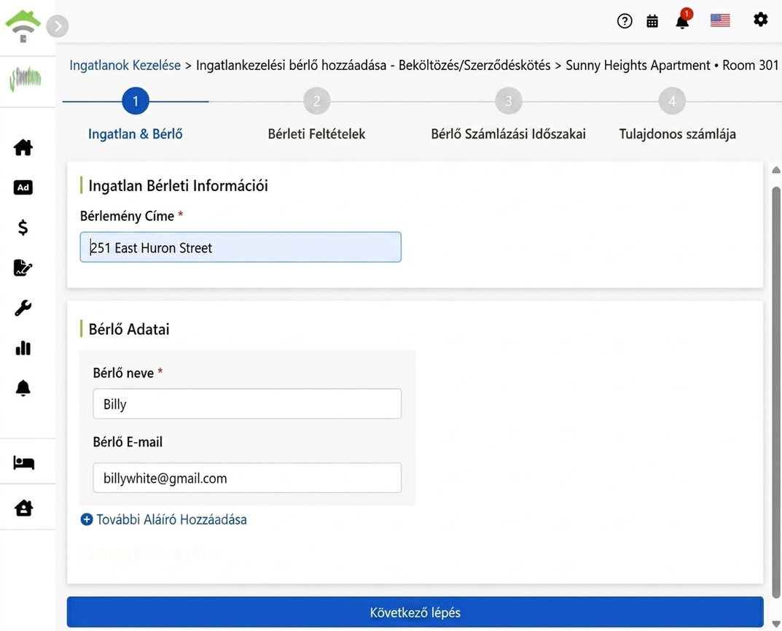Viewport: 782px width, 631px height.
Task: Open the contract signing document icon
Action: tap(23, 268)
